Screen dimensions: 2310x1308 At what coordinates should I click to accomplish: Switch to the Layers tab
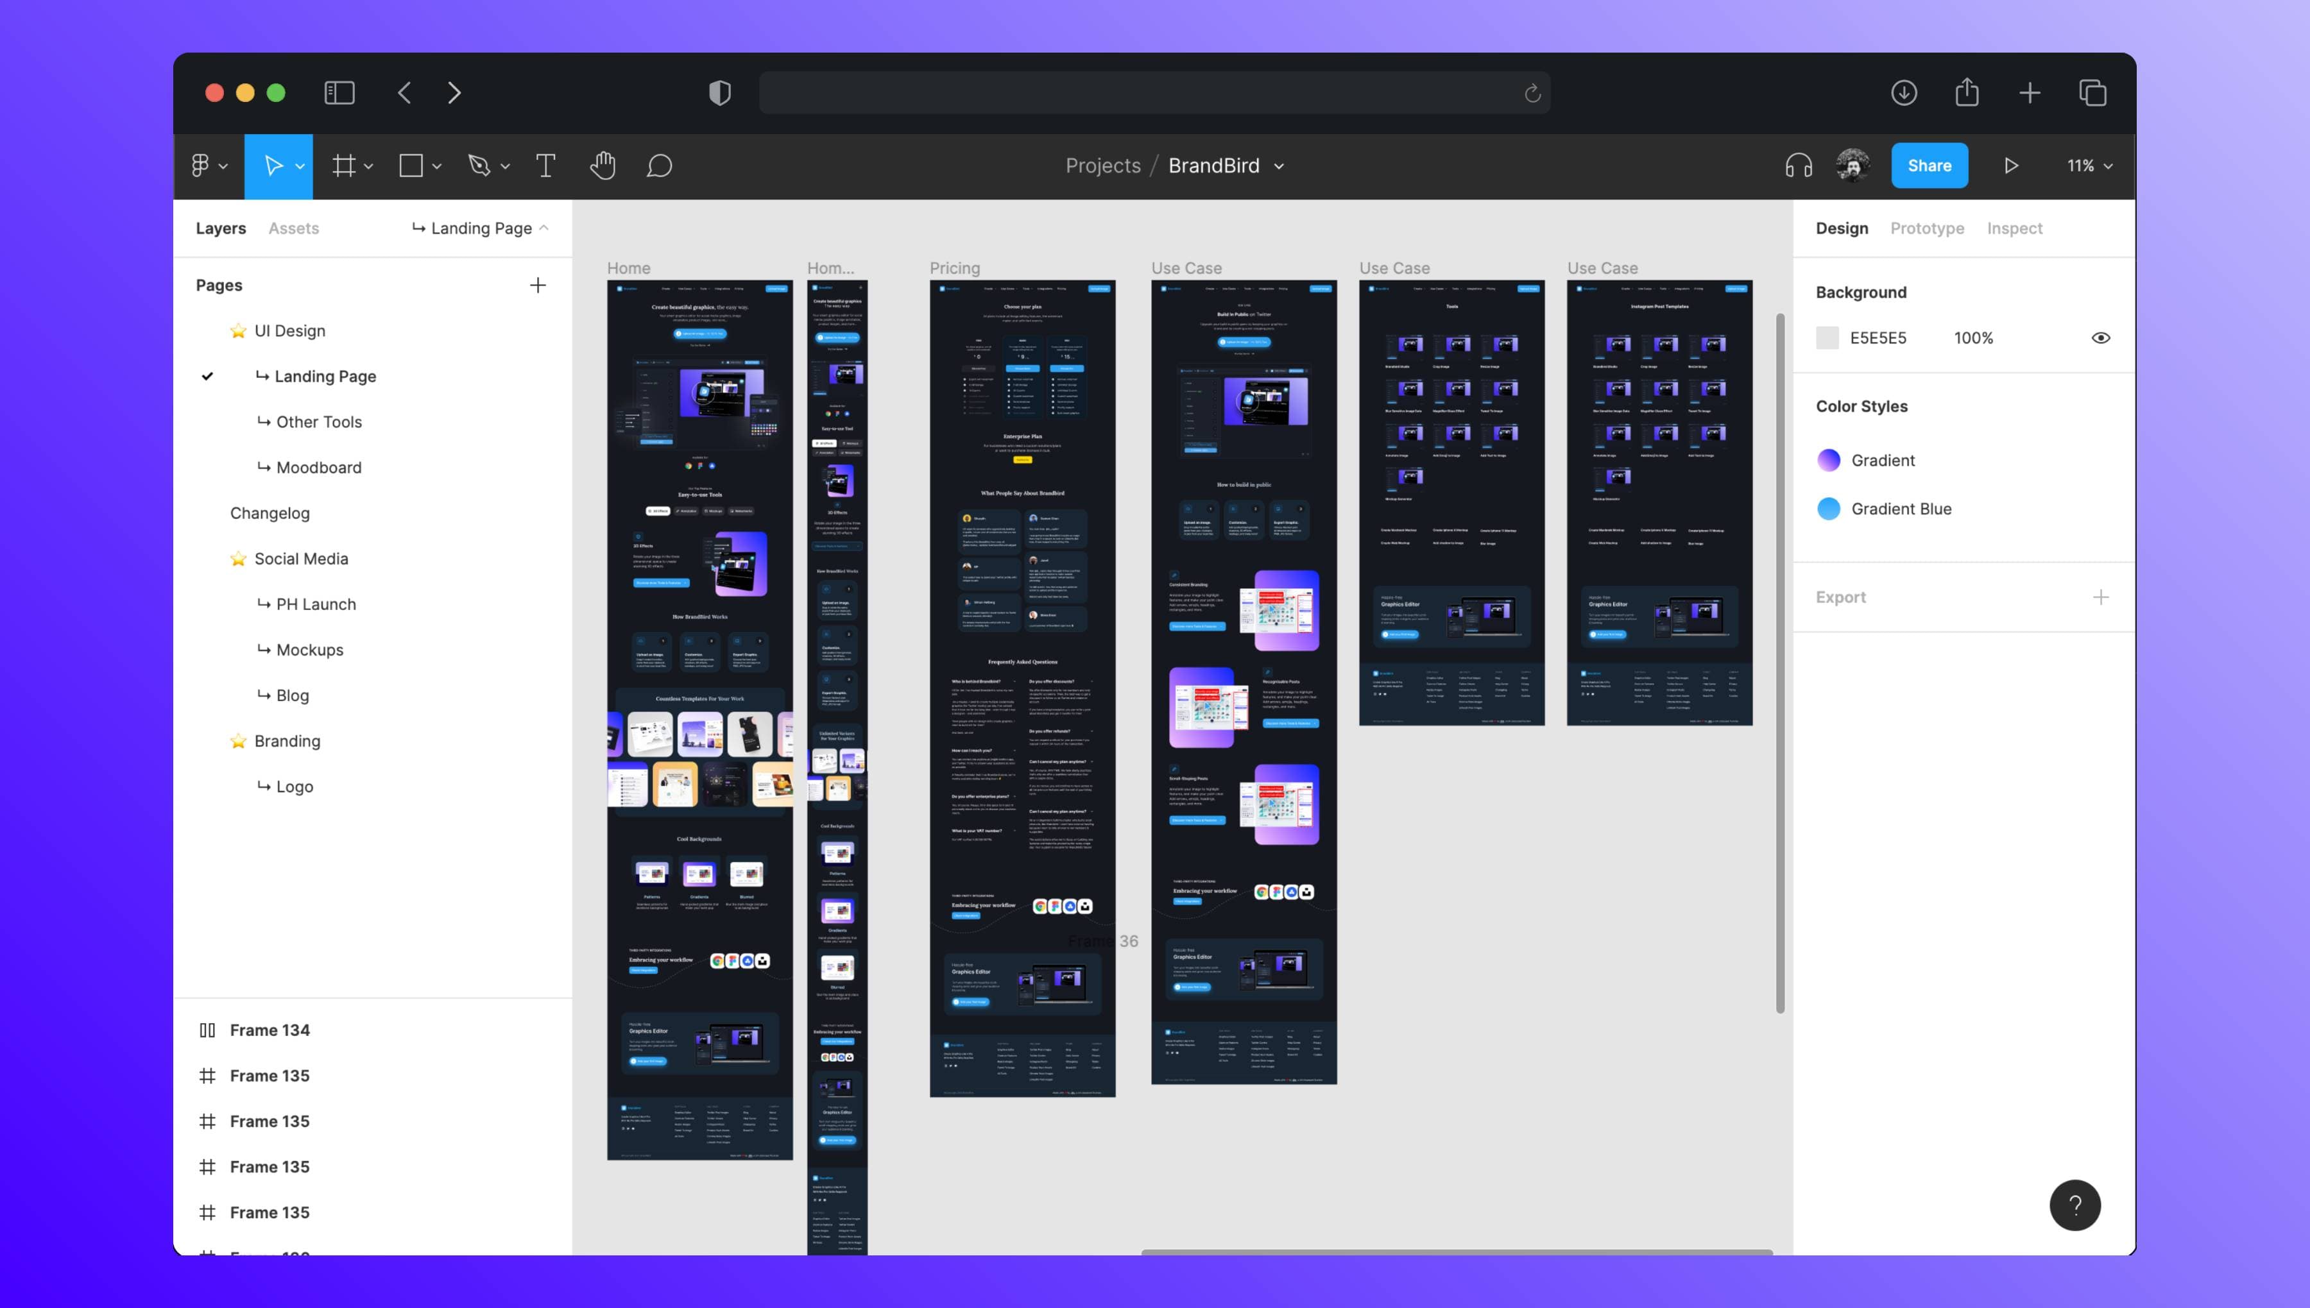click(221, 228)
